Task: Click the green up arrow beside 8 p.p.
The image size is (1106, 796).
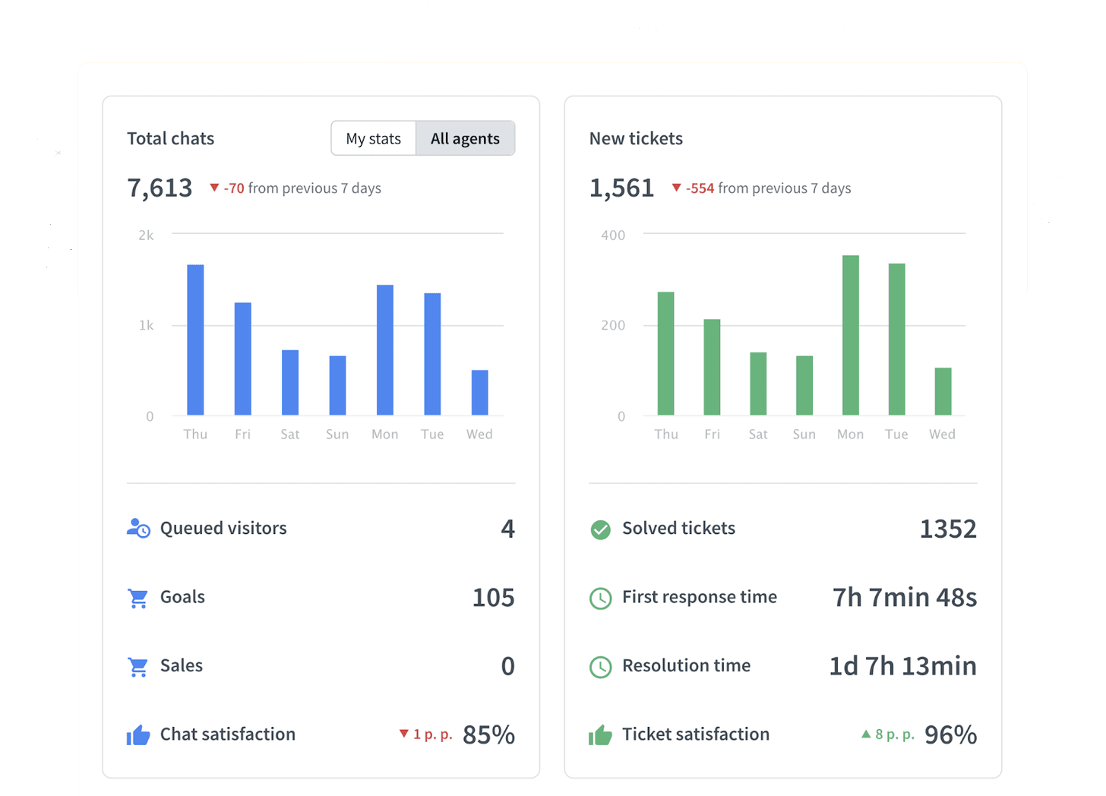Action: (865, 734)
